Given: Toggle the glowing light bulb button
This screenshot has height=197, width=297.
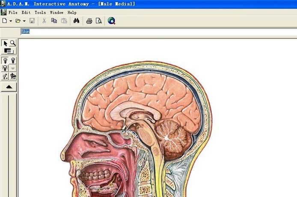Looking at the screenshot, I should click(6, 68).
